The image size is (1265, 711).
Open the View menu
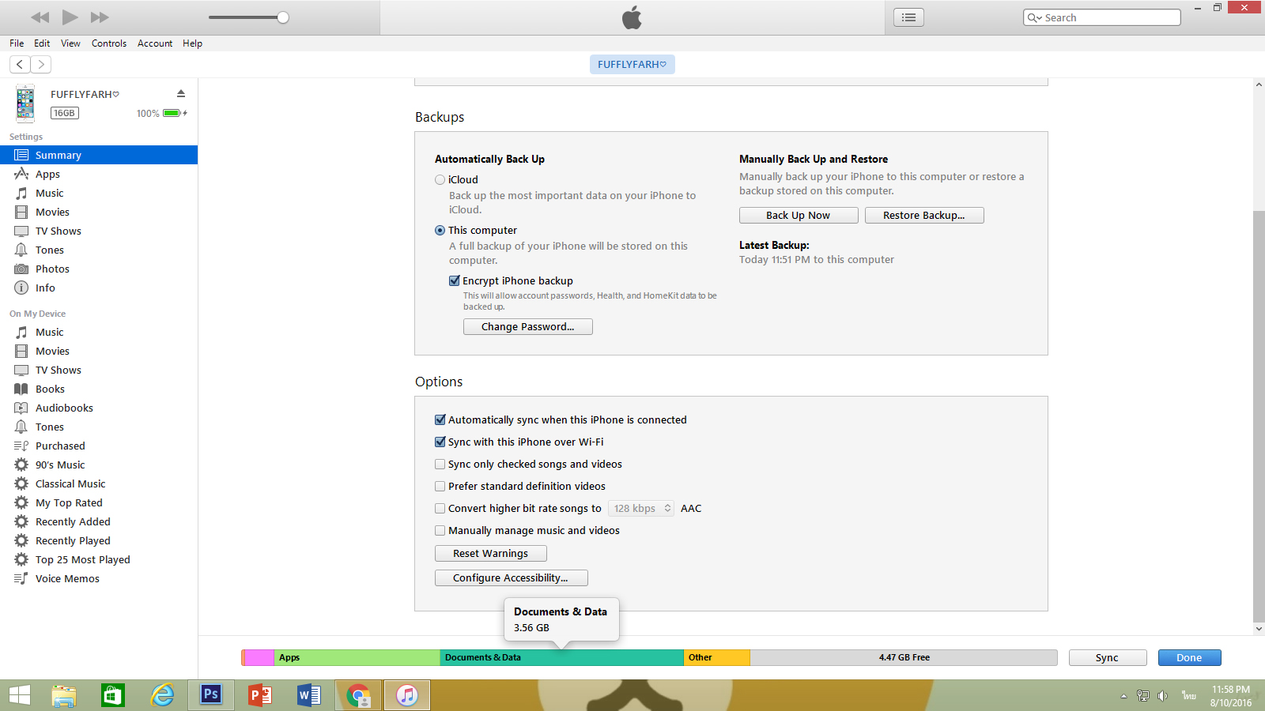(70, 43)
